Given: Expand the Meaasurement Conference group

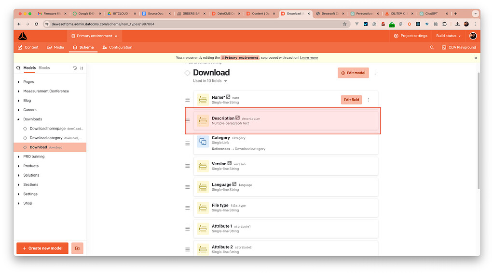Looking at the screenshot, I should tap(19, 91).
